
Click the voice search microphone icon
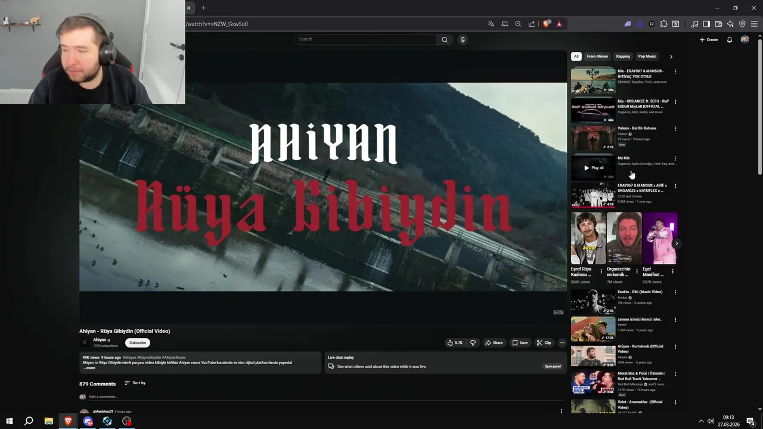click(463, 39)
